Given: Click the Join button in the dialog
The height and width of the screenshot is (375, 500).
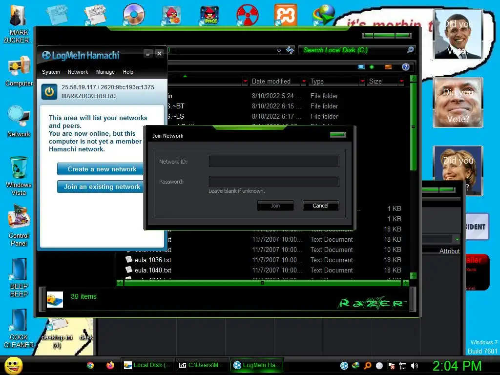Looking at the screenshot, I should coord(275,206).
